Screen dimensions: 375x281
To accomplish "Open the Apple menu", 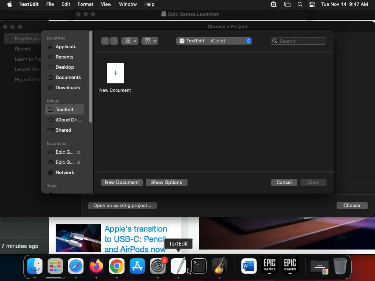I will [x=10, y=4].
